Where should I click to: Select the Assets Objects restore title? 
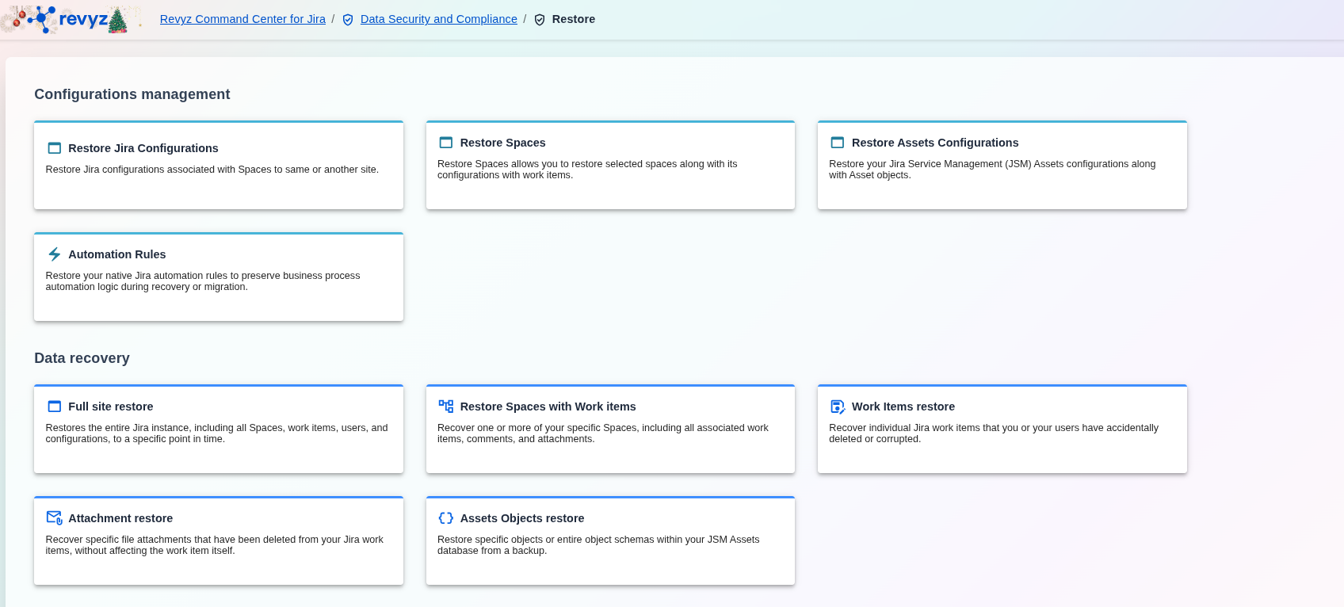pos(521,518)
